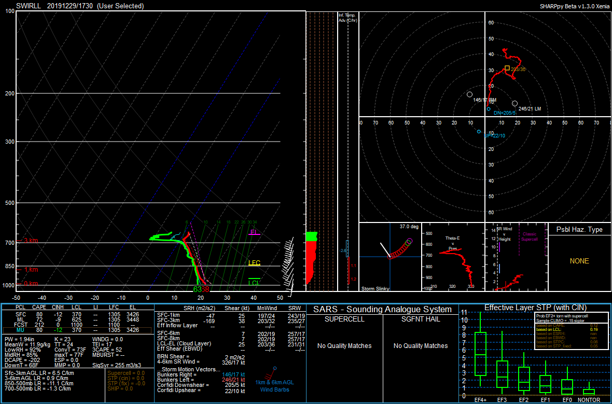
Task: Click the Classic Supercell label in SR Wind inset
Action: [x=529, y=236]
